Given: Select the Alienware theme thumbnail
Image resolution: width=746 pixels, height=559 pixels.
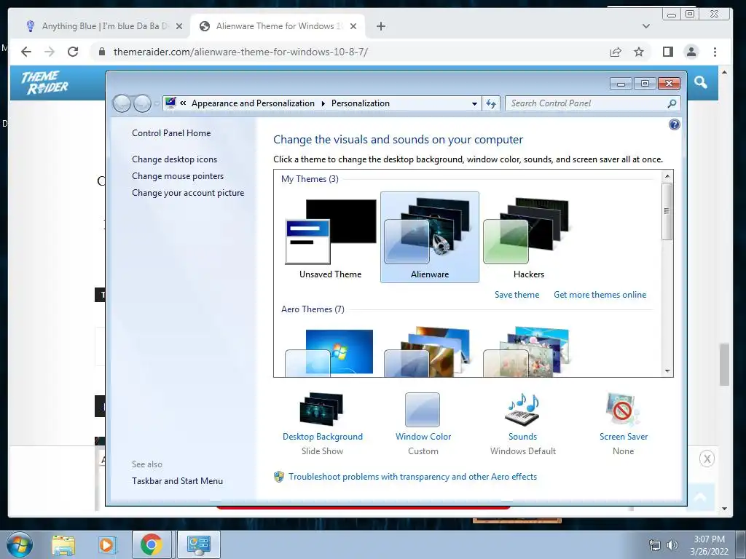Looking at the screenshot, I should [x=430, y=237].
